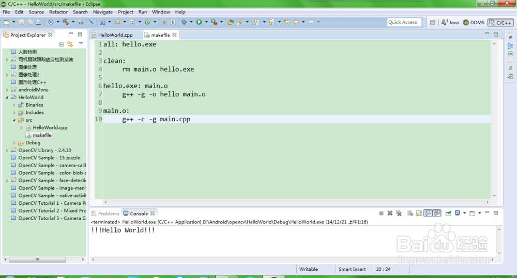Expand the Binaries node
The height and width of the screenshot is (278, 517).
tap(14, 105)
